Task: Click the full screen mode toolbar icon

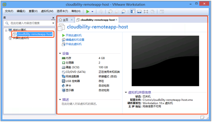Action: click(146, 11)
